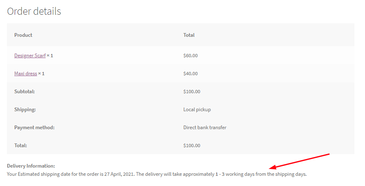Screen dimensions: 365x186
Task: Click the Order details heading
Action: click(34, 11)
